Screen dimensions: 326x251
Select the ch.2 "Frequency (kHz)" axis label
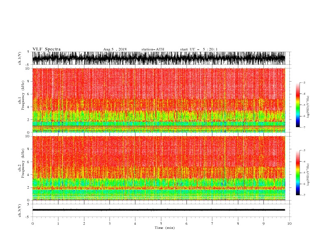click(x=23, y=163)
